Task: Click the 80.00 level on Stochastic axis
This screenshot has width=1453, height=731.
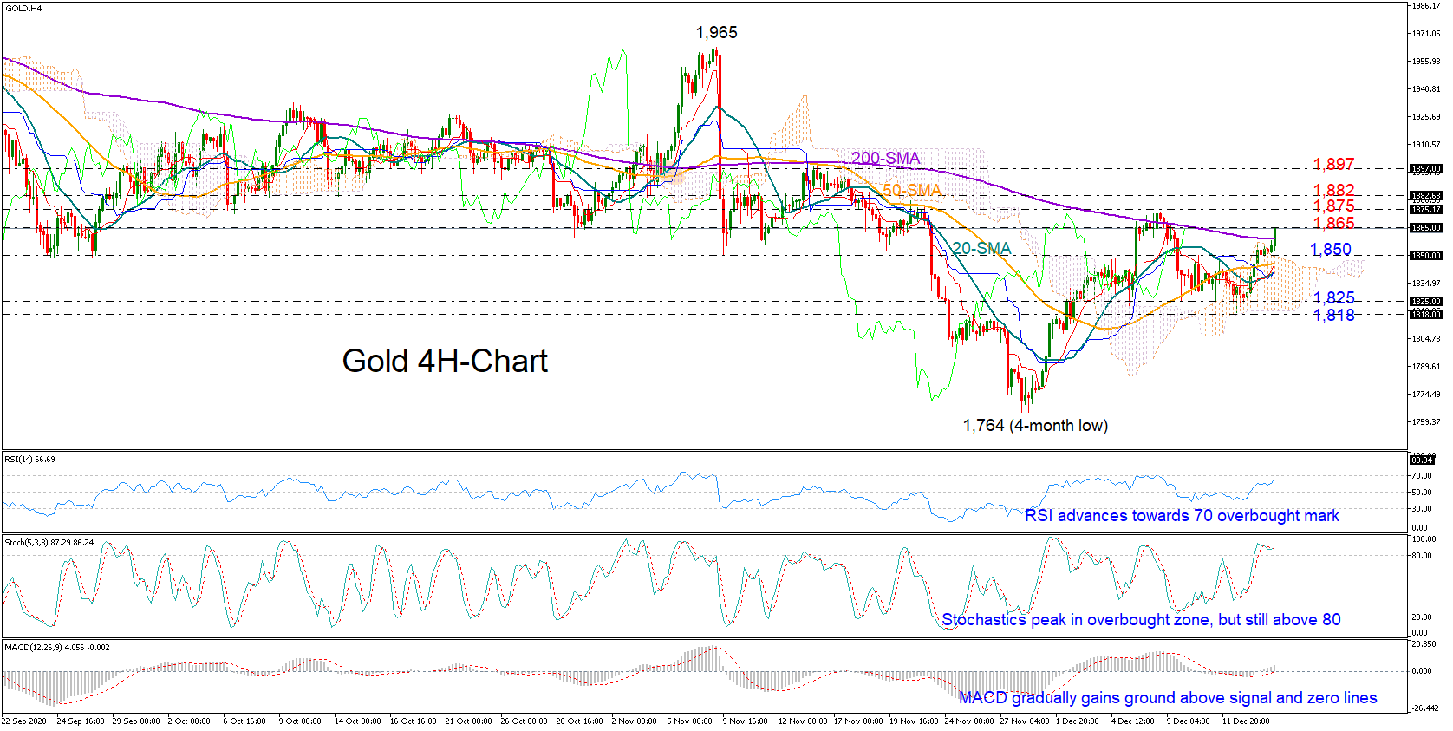Action: click(x=1422, y=556)
